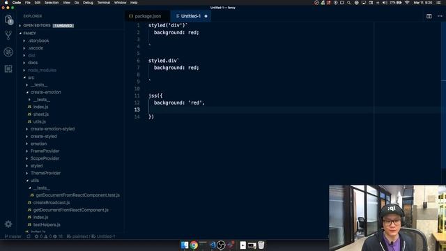Switch to the package.json tab

point(147,16)
